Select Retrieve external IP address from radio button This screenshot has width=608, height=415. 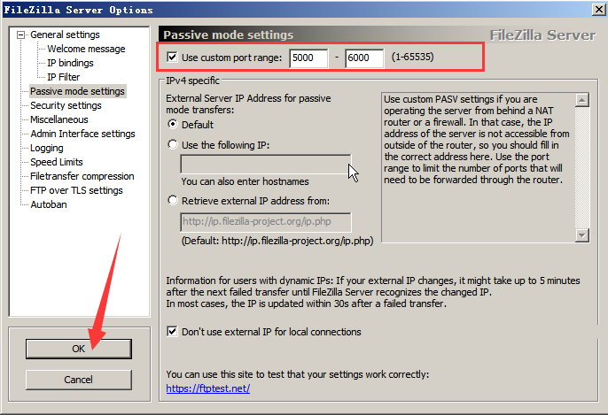(173, 201)
